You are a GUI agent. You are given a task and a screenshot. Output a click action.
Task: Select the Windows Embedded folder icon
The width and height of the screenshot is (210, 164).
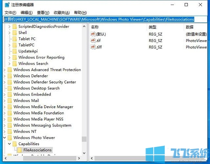pos(10,94)
